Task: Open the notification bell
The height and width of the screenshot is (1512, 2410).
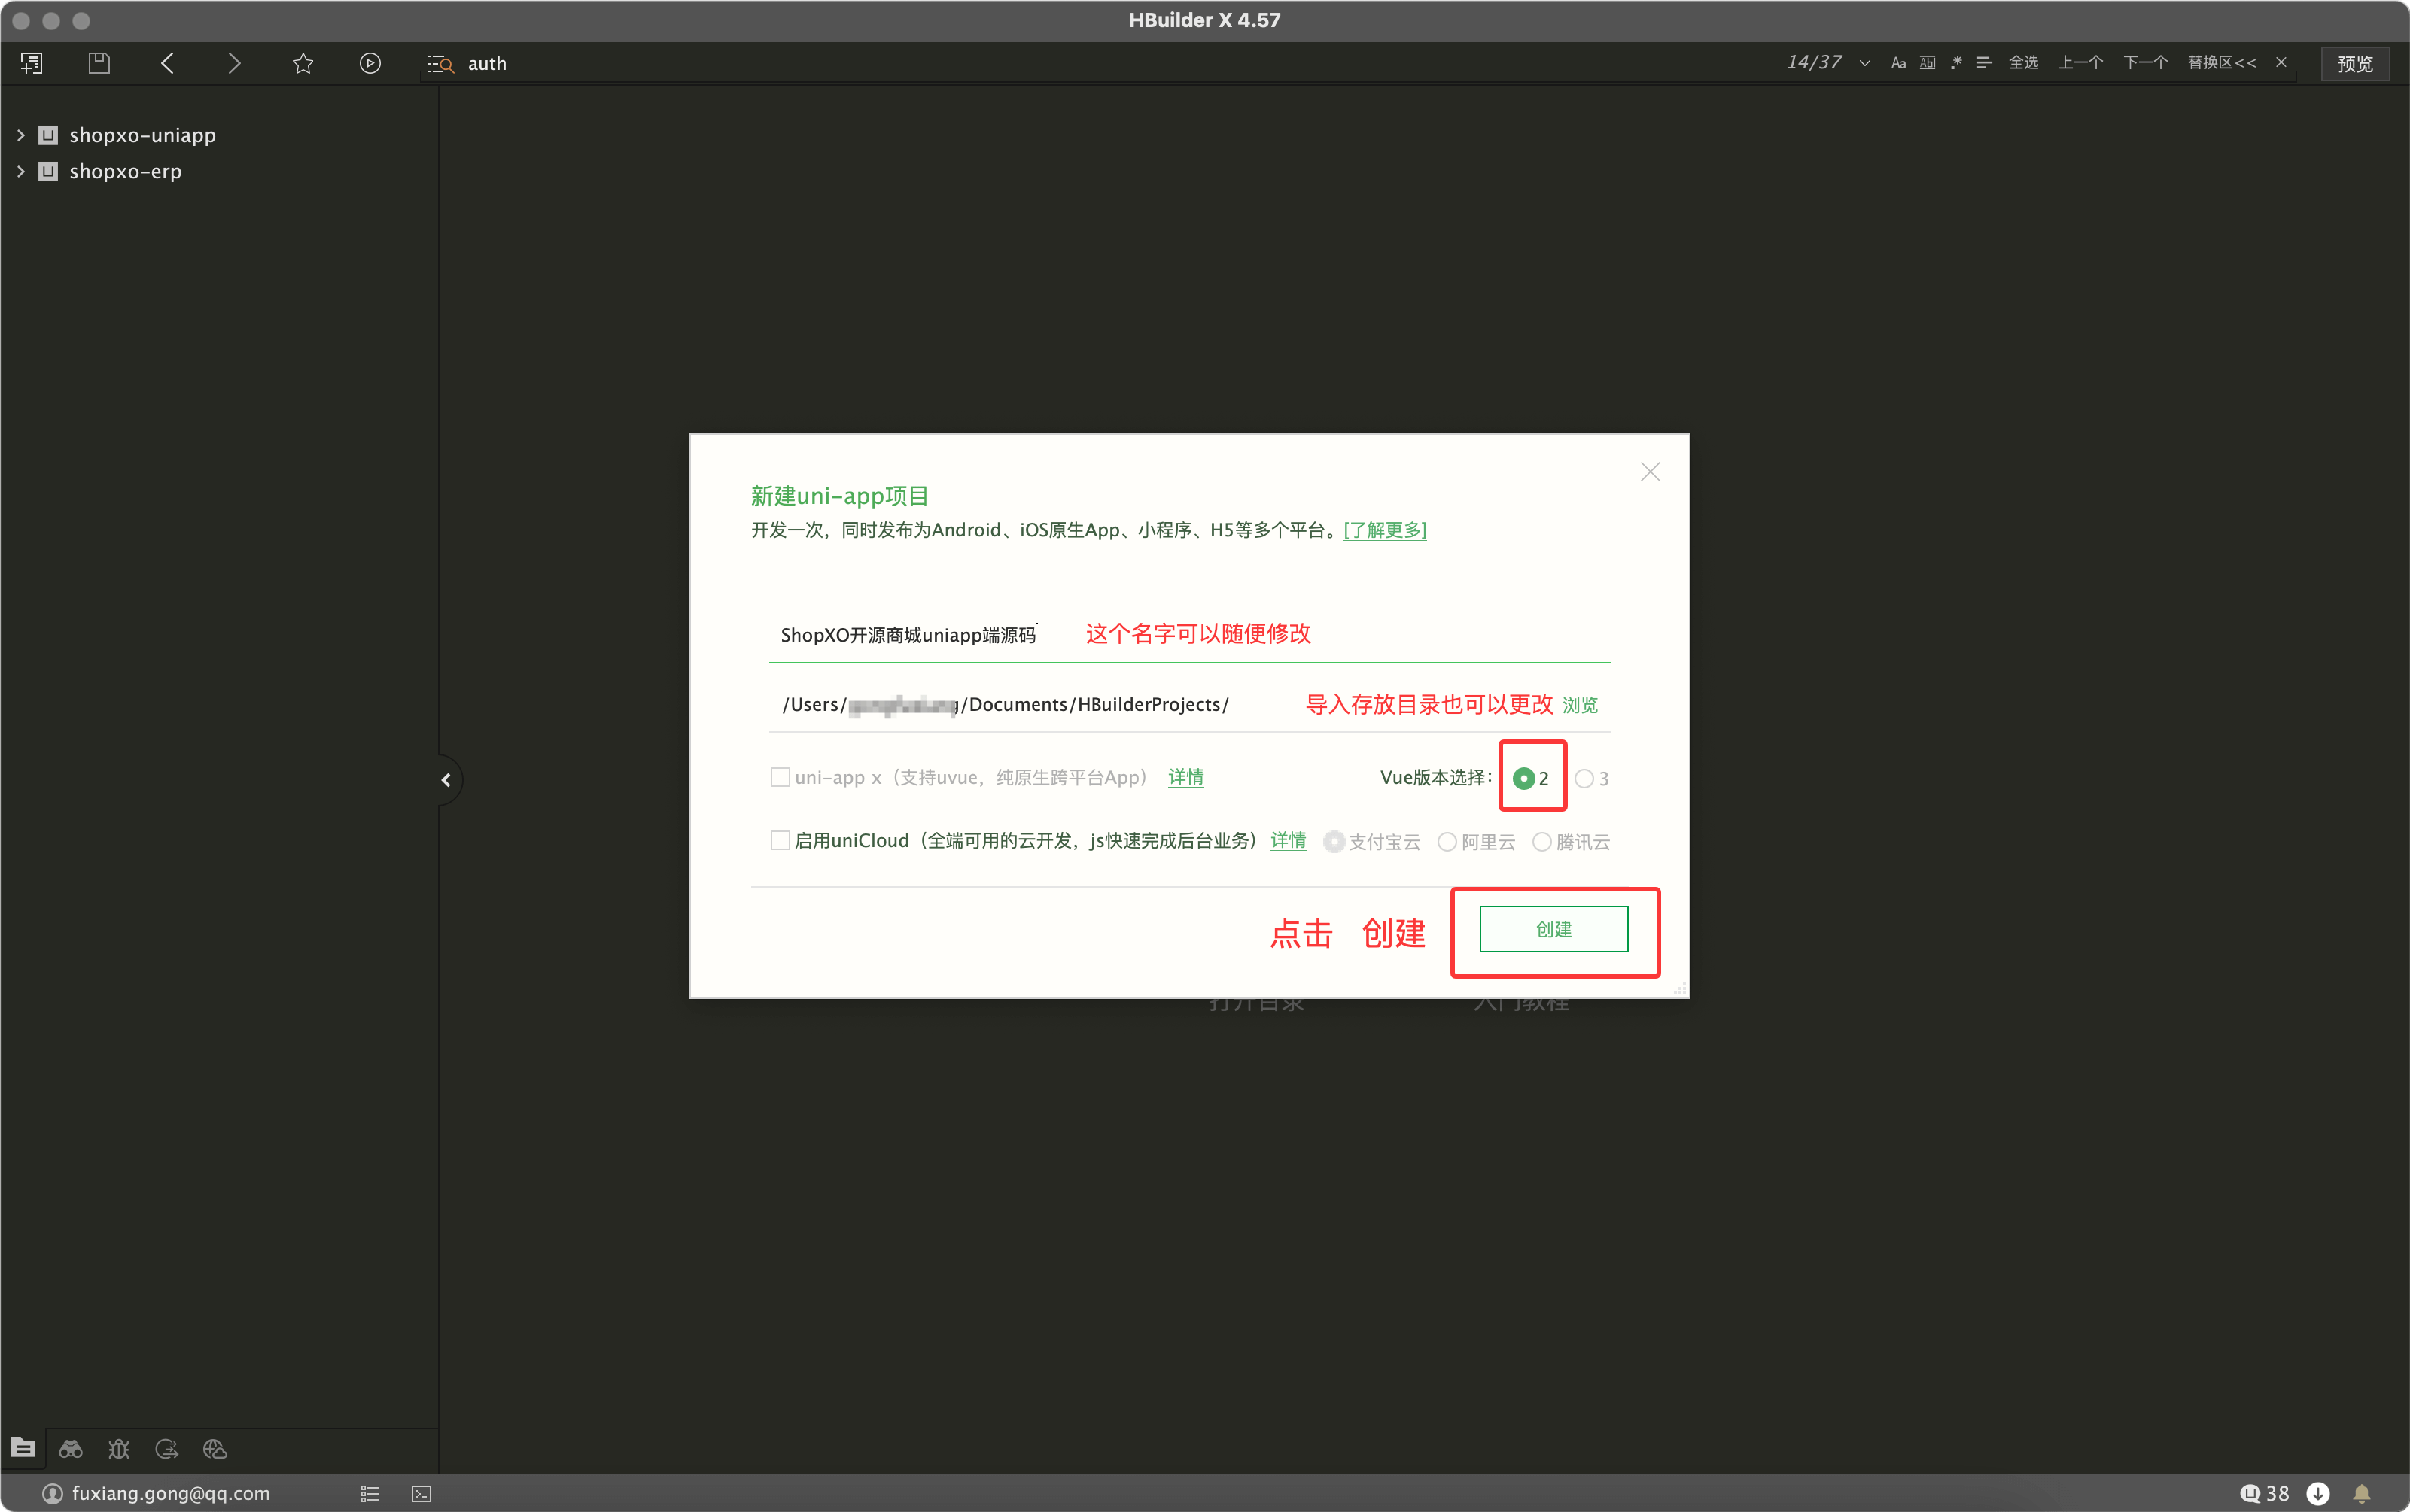Action: coord(2361,1493)
